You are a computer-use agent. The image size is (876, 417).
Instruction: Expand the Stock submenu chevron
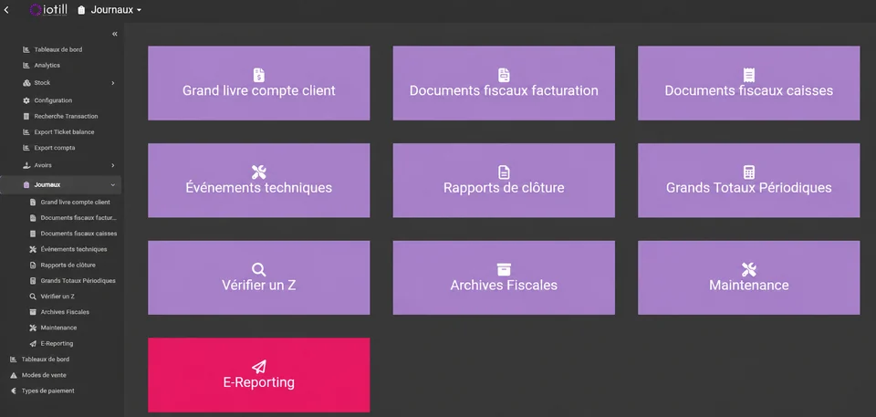[x=113, y=83]
